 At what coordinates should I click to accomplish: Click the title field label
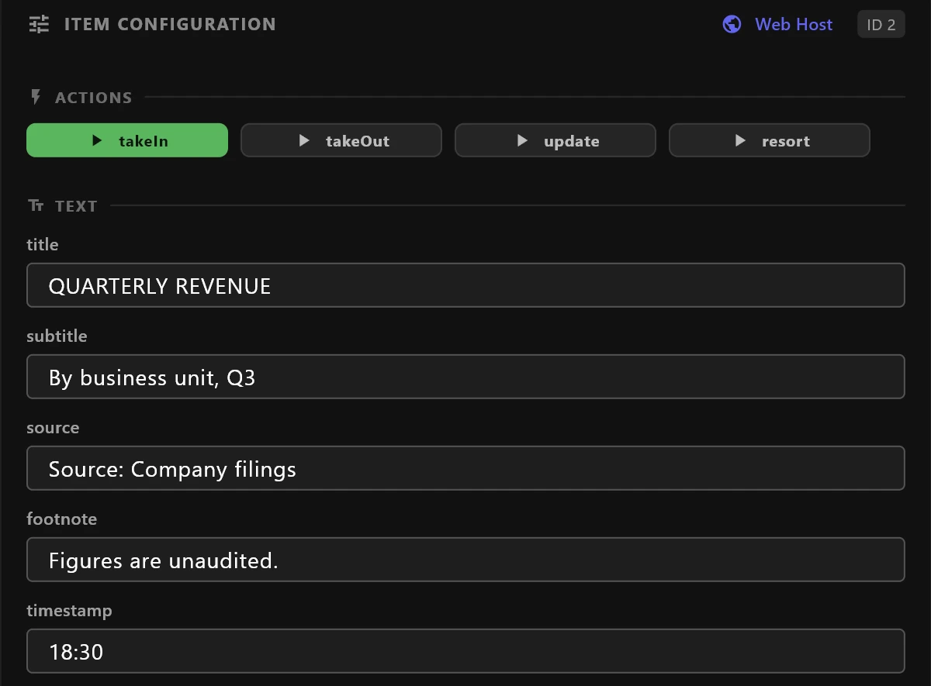tap(43, 244)
